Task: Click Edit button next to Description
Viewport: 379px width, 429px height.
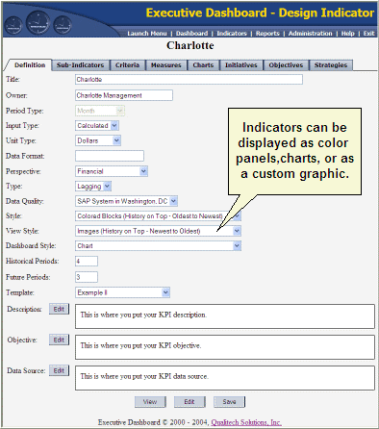Action: pos(59,309)
